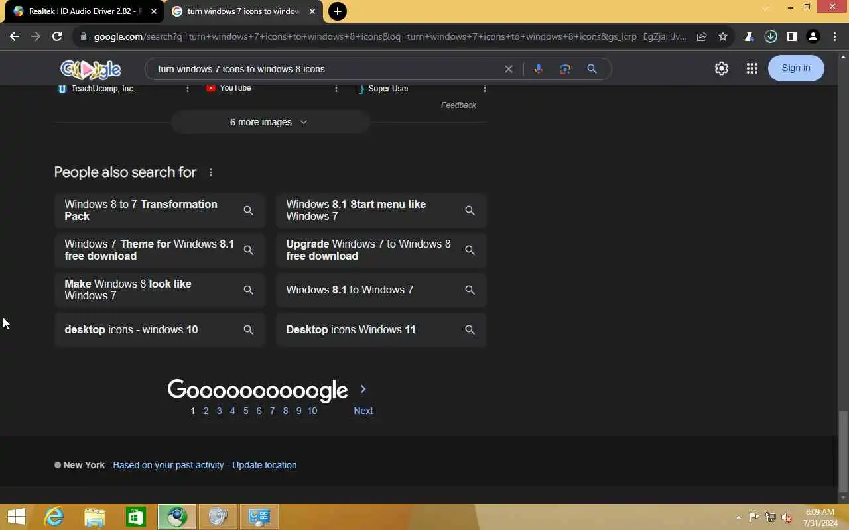Viewport: 849px width, 530px height.
Task: Open the Chrome profile icon
Action: pos(813,37)
